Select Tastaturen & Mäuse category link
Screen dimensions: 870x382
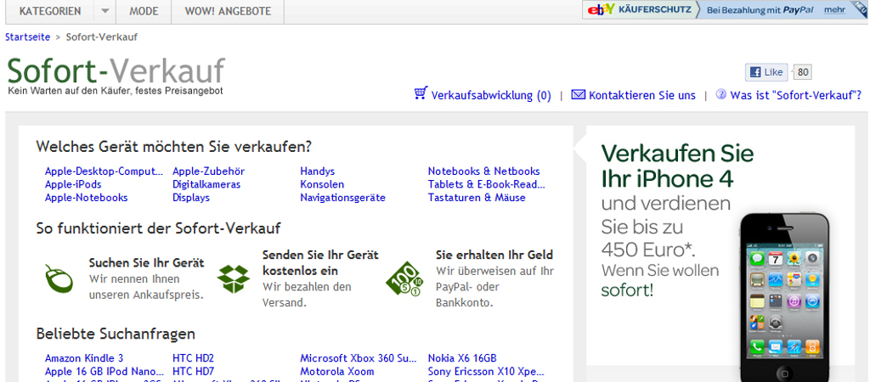click(477, 198)
